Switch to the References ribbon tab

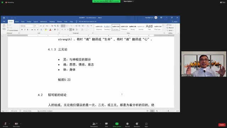[44, 22]
